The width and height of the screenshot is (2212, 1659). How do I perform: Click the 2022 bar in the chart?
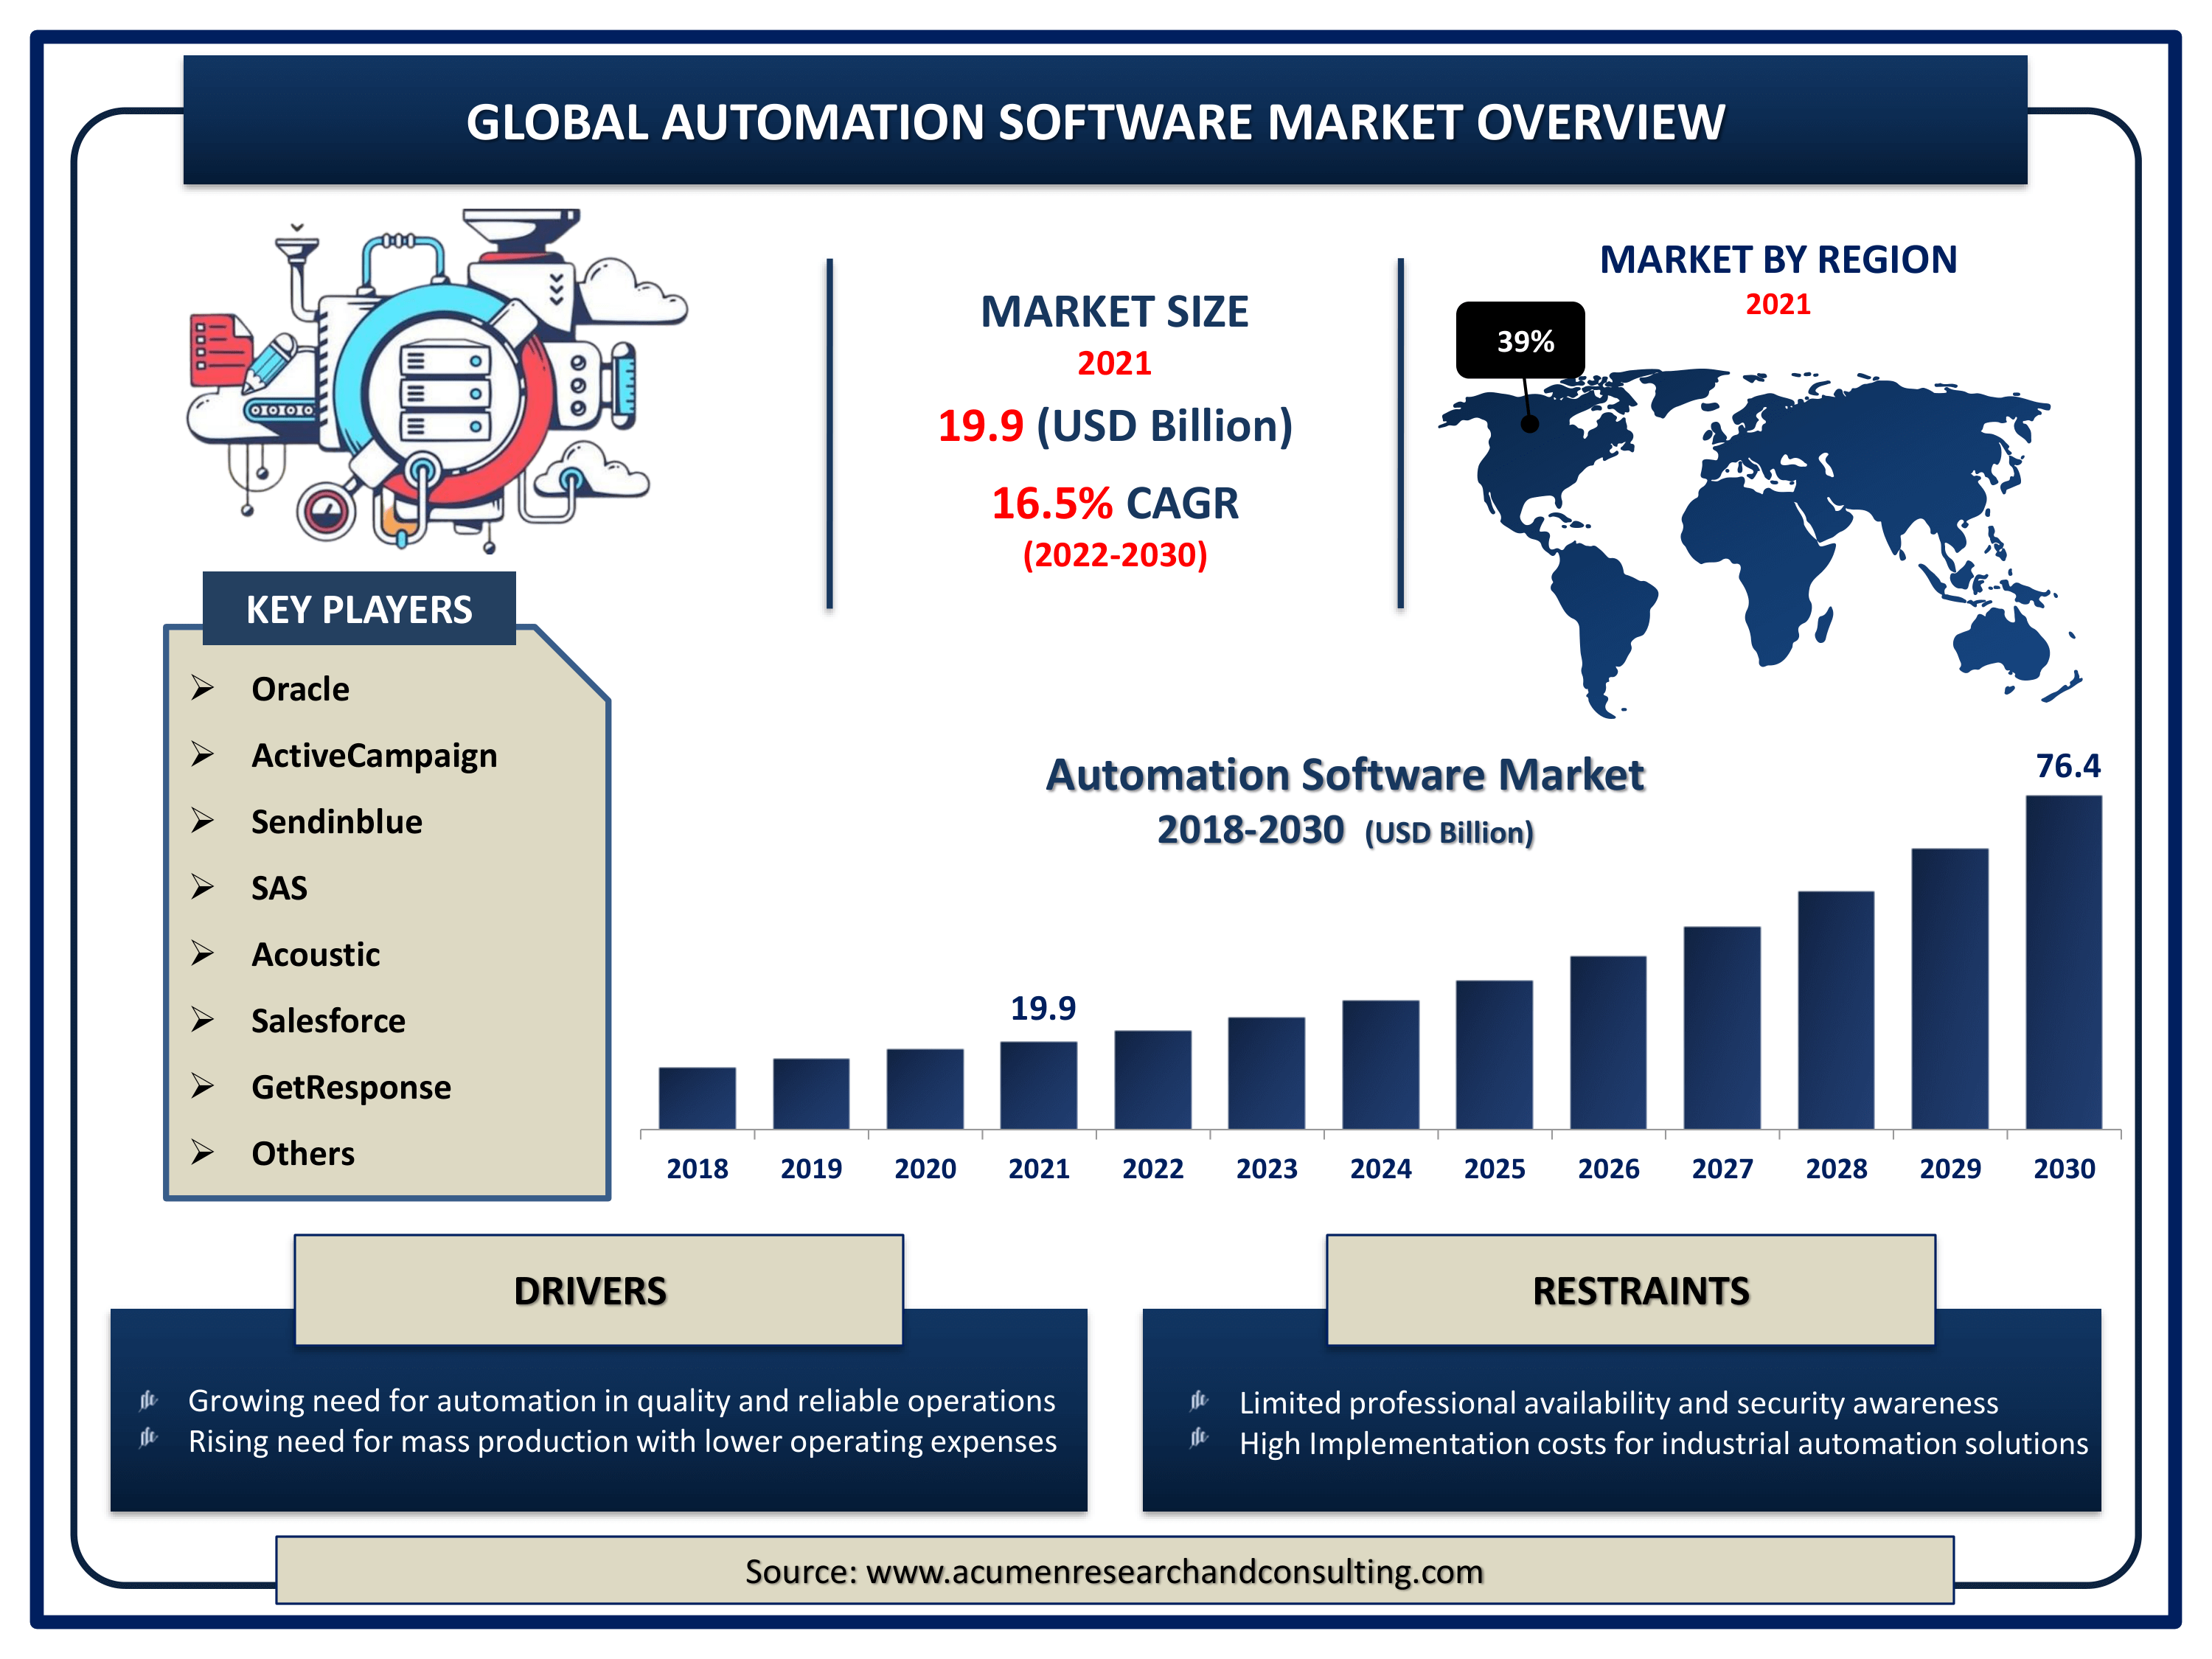click(x=1153, y=1080)
